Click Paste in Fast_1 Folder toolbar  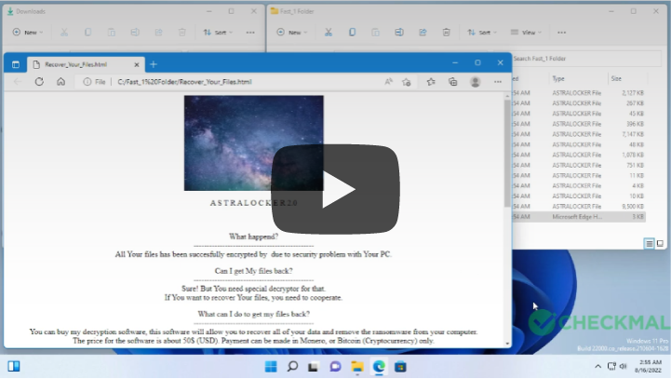coord(375,32)
